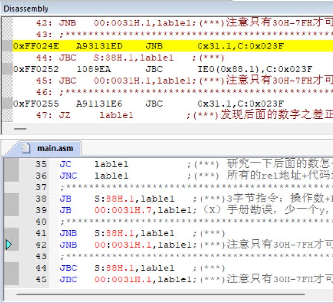333x303 pixels.
Task: Click the cyan program counter arrow at line 42
Action: point(9,244)
